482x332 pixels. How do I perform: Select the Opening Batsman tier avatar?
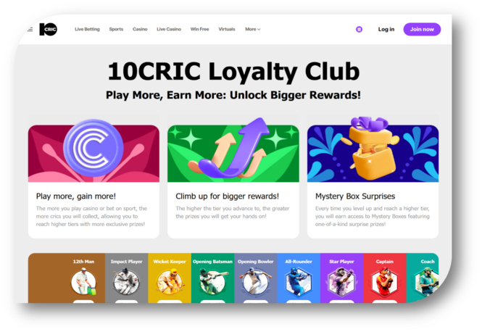coord(212,281)
